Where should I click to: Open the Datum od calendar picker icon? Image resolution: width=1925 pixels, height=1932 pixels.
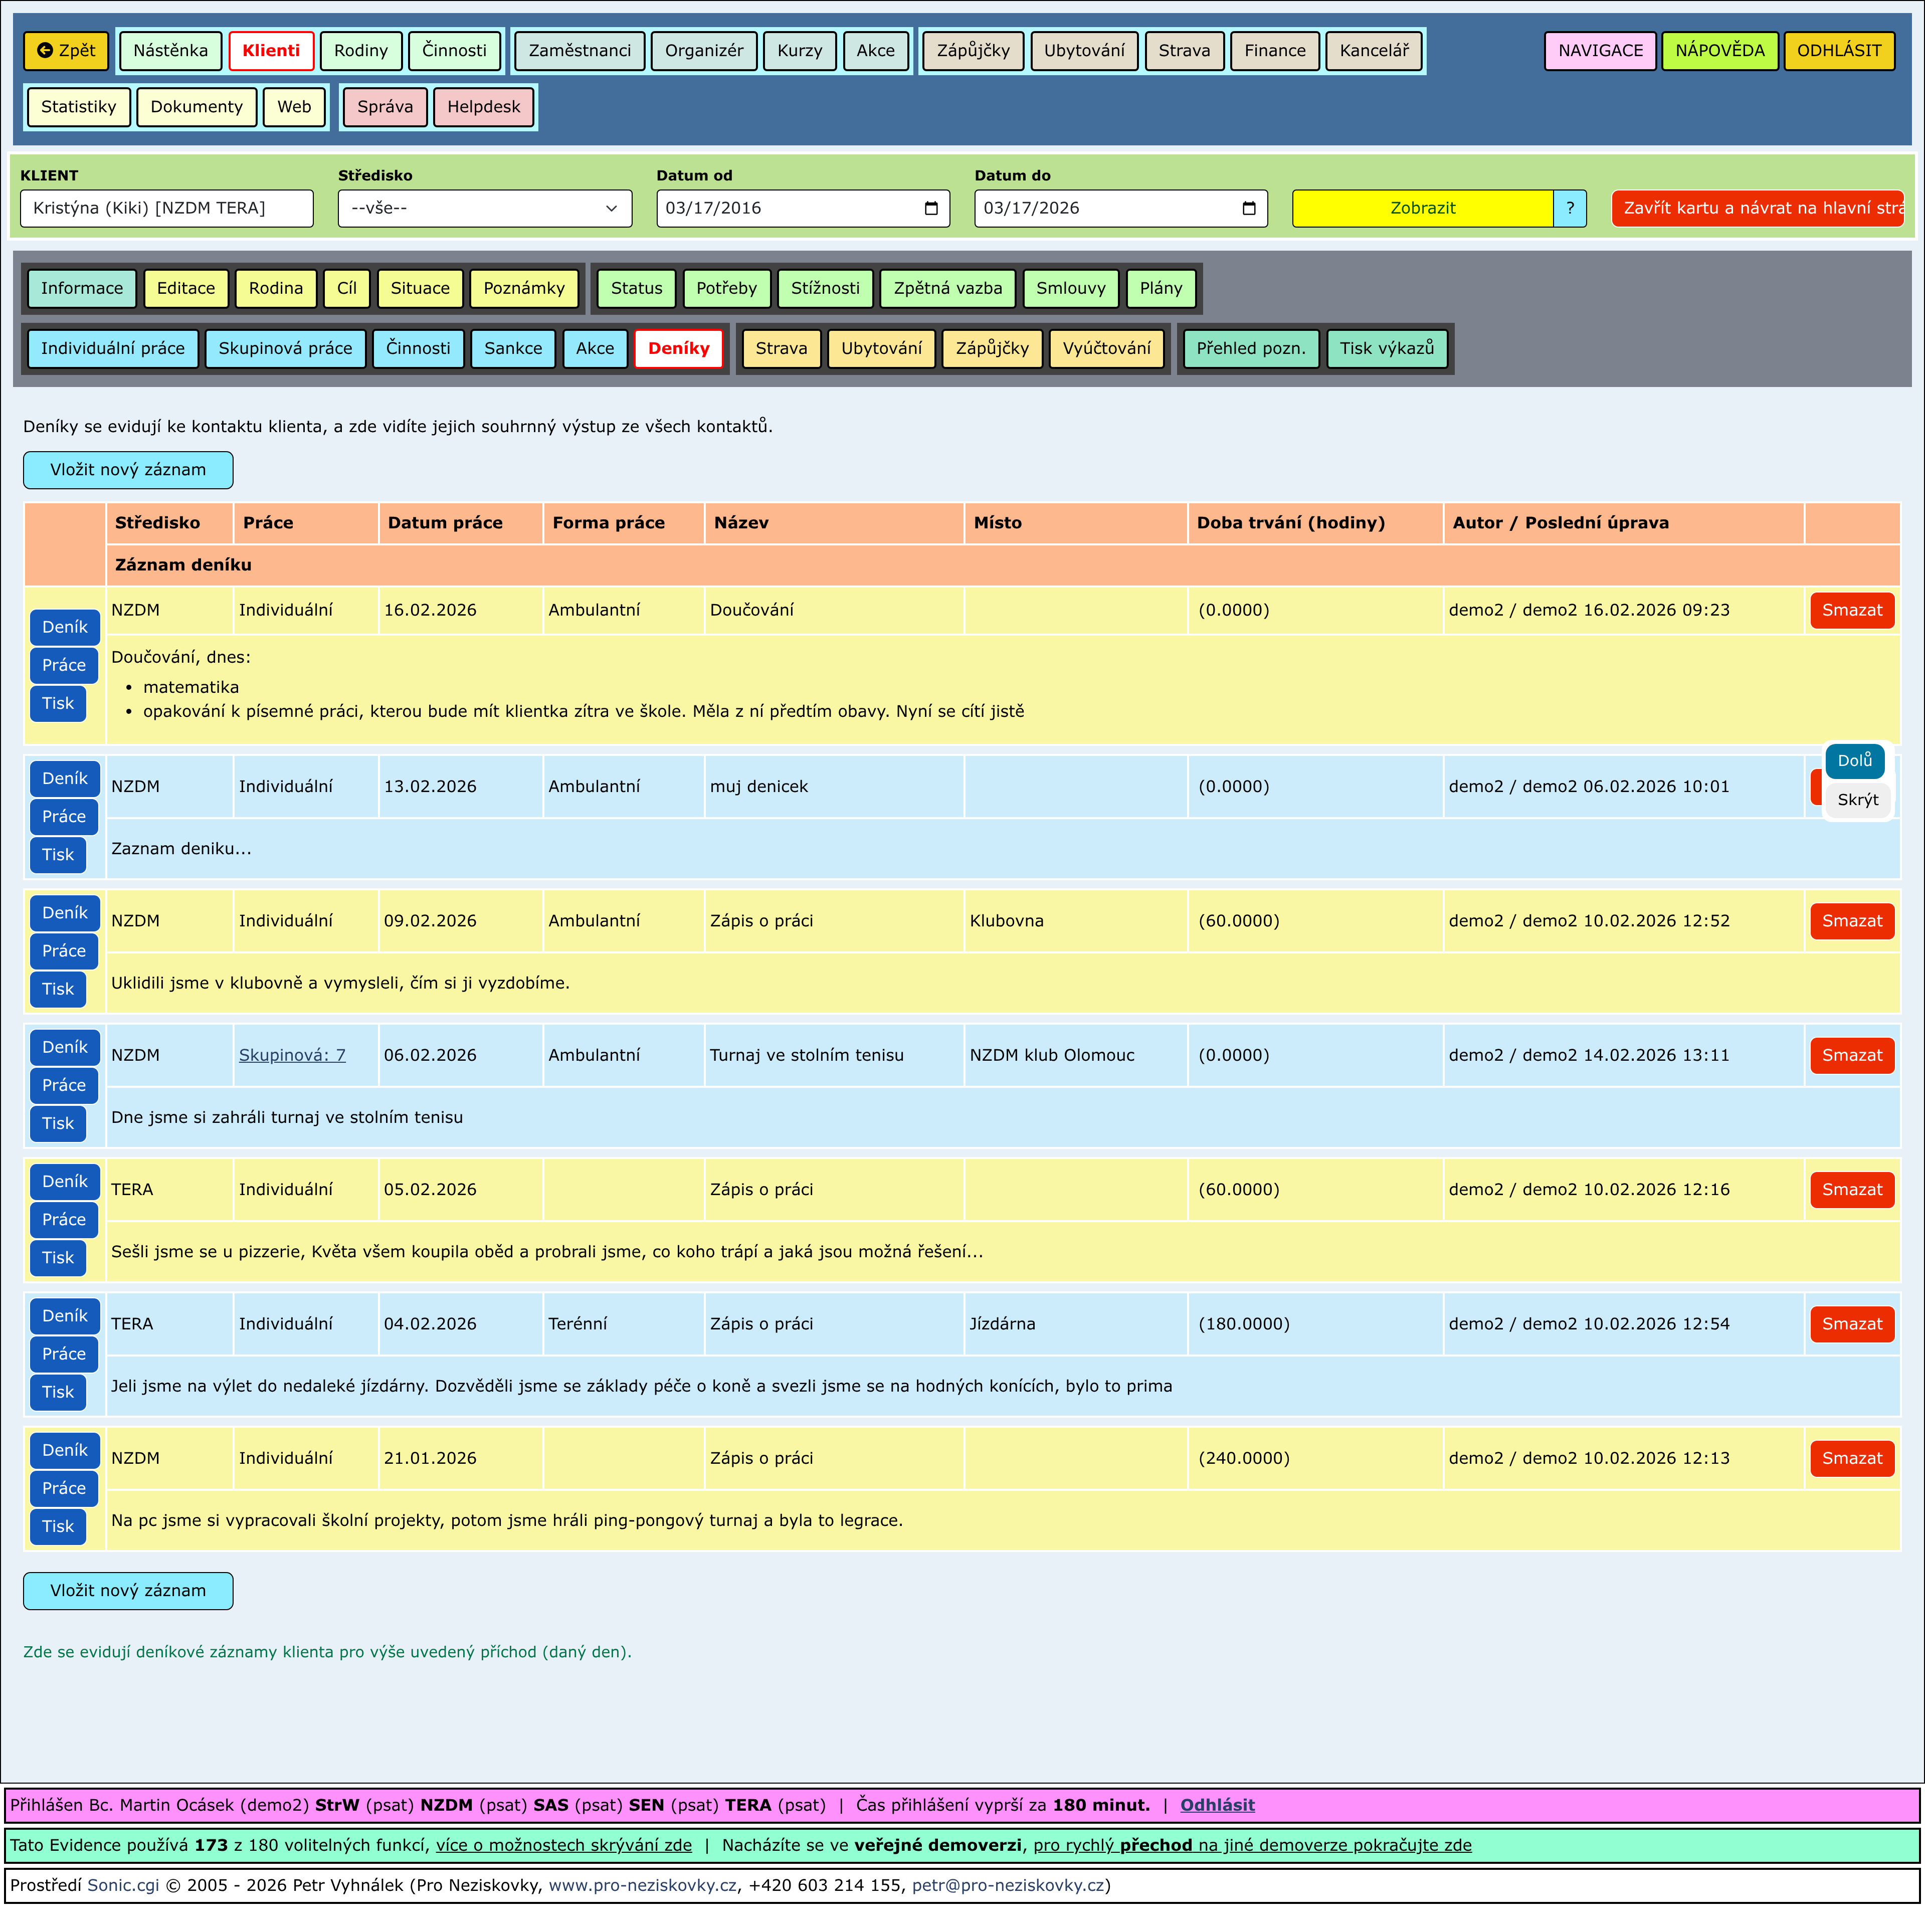[931, 208]
